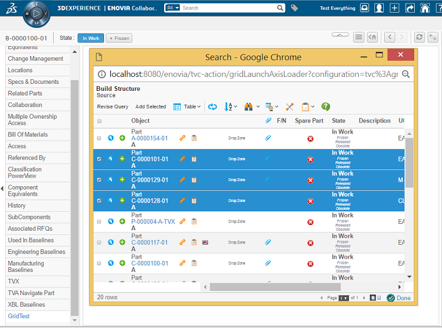This screenshot has width=442, height=328.
Task: Uncheck the checkbox for part C-0000101-01
Action: point(99,159)
